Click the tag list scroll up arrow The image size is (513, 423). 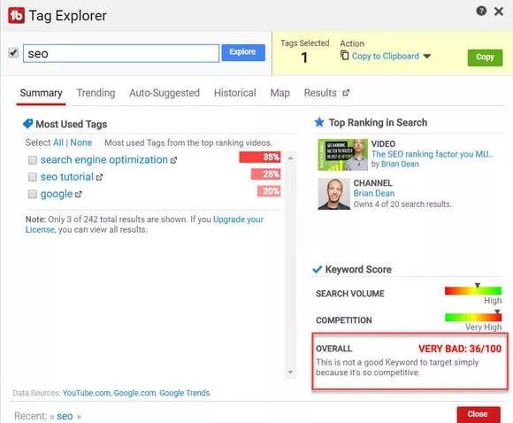point(290,158)
